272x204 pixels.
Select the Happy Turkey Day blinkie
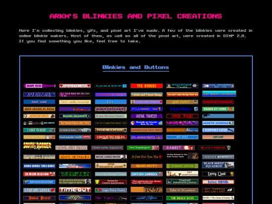tap(182, 130)
